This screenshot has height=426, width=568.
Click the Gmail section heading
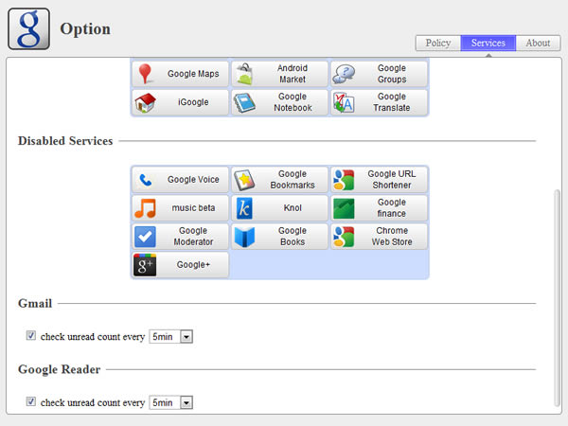tap(35, 304)
